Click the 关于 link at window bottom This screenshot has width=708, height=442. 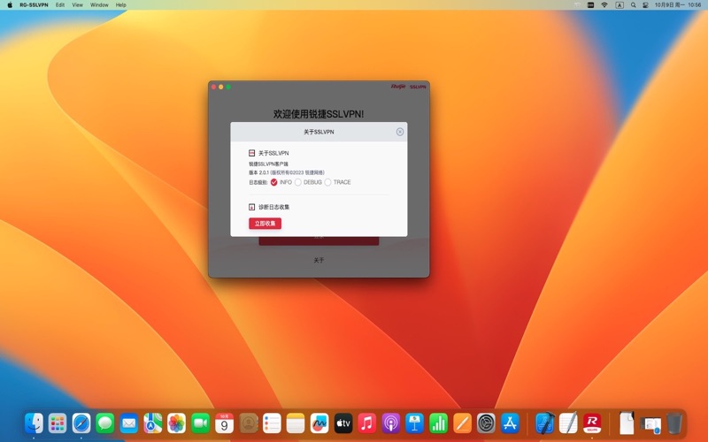(x=319, y=260)
